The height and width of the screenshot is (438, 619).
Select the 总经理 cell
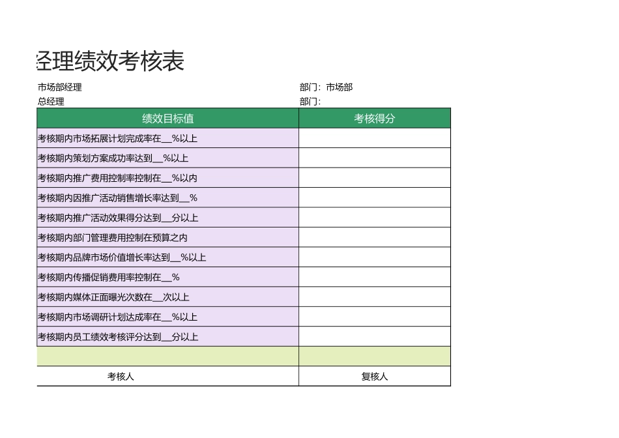51,102
